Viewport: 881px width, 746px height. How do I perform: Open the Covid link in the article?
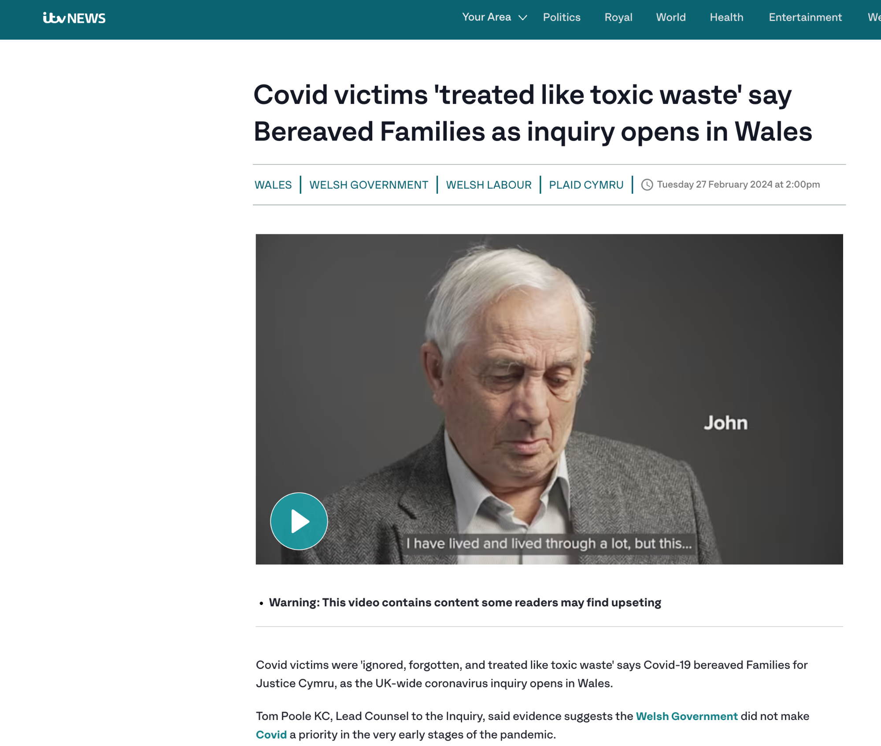[x=271, y=735]
